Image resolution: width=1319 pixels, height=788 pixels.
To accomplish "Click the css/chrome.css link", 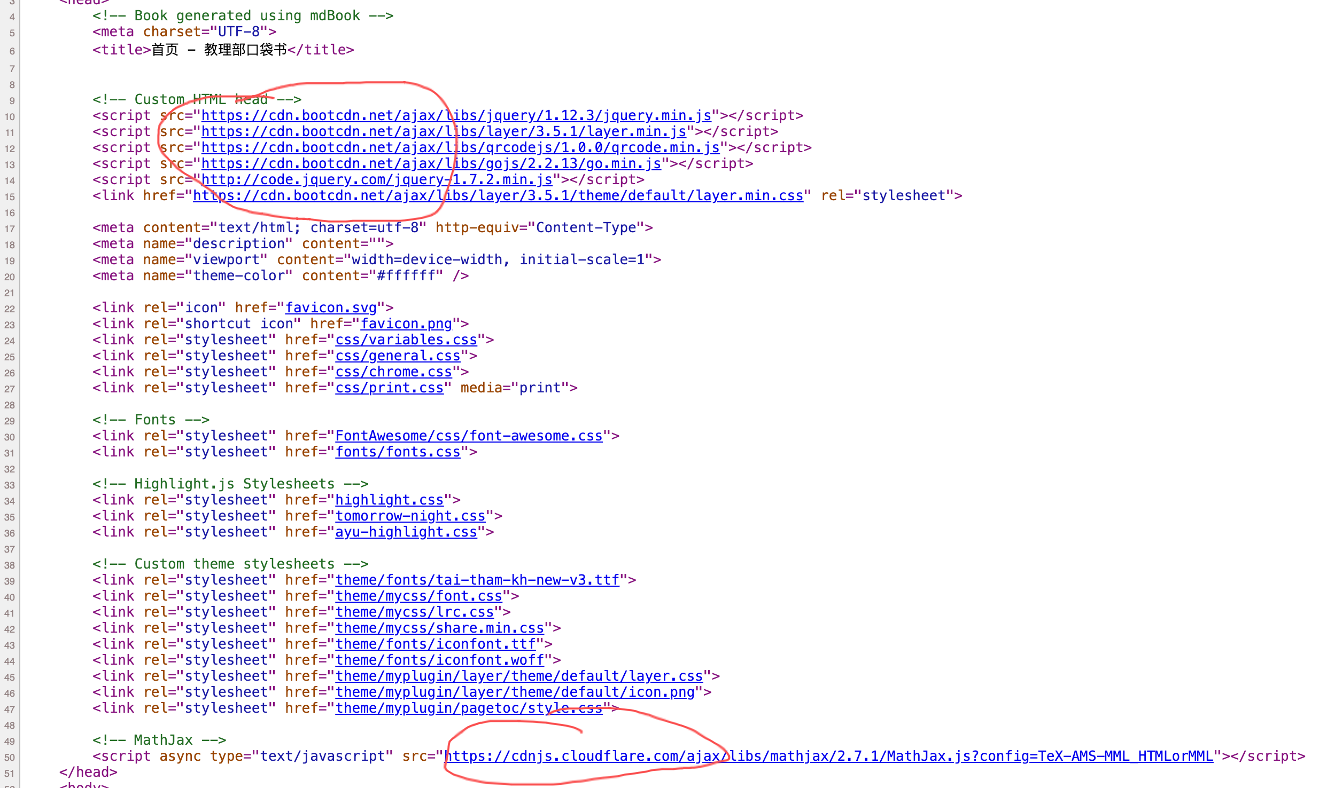I will 393,372.
